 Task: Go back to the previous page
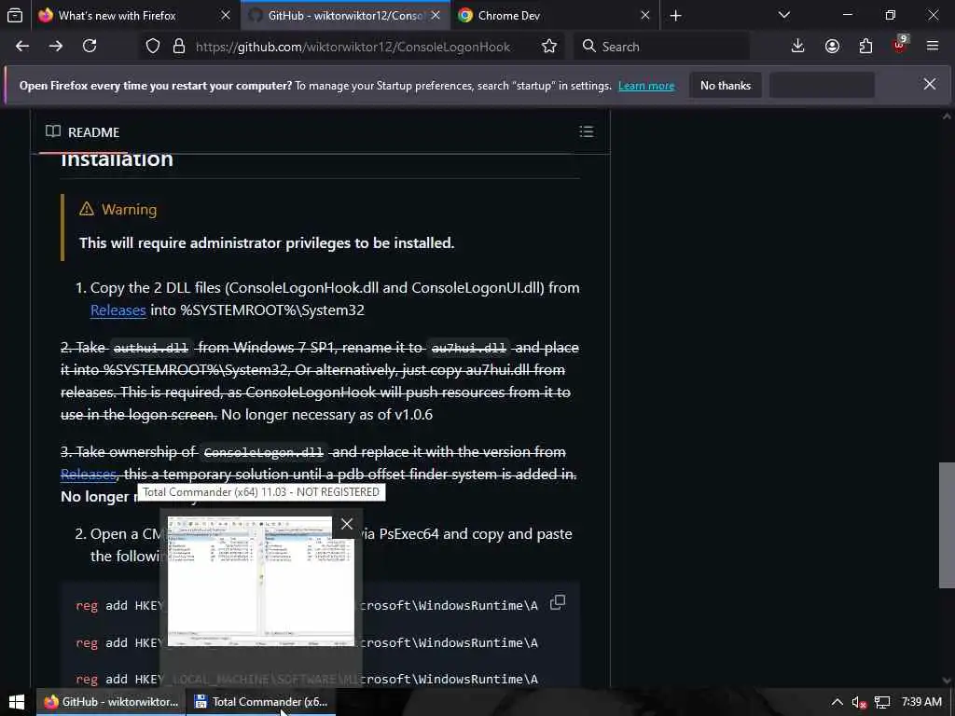pyautogui.click(x=22, y=47)
